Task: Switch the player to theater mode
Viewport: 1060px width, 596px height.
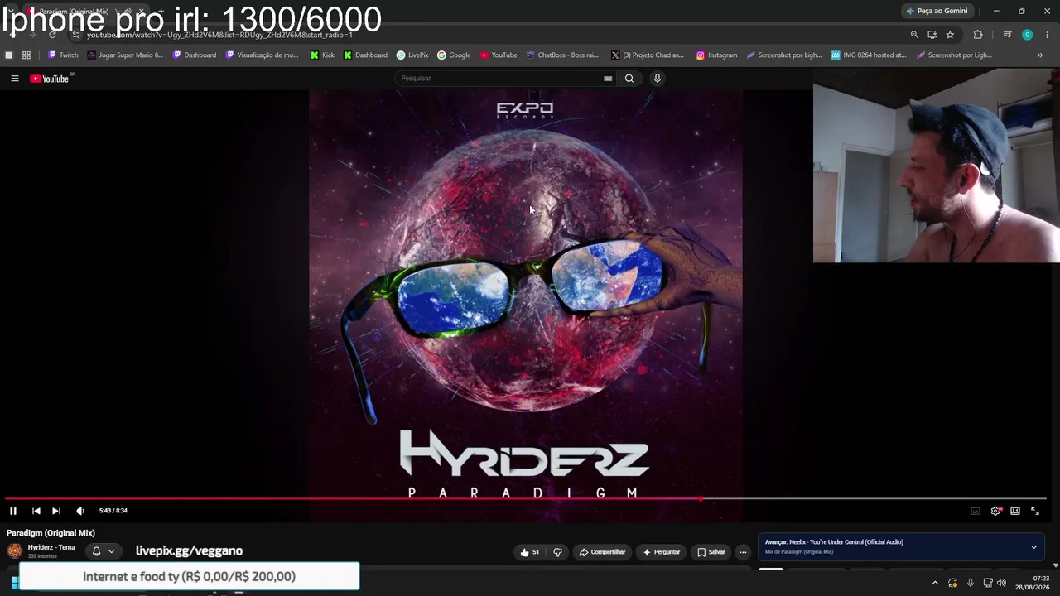Action: click(1015, 511)
